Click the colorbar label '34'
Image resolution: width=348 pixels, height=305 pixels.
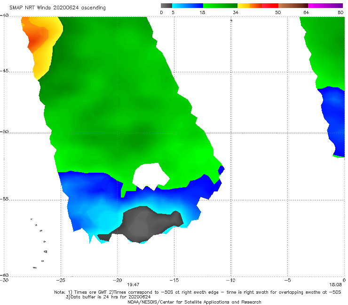pos(236,13)
